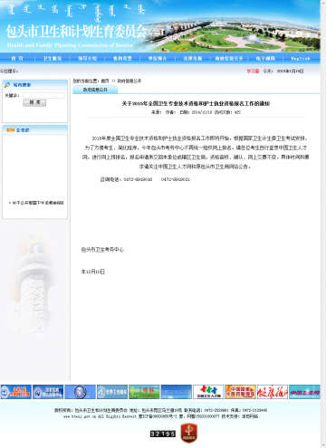This screenshot has width=326, height=448.
Task: Open 机构设置 navigation item
Action: point(122,58)
